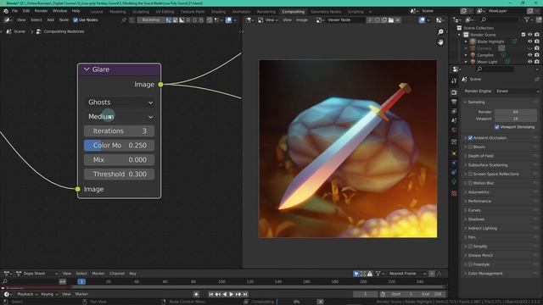Open the Dope Sheet mode dropdown

click(36, 274)
